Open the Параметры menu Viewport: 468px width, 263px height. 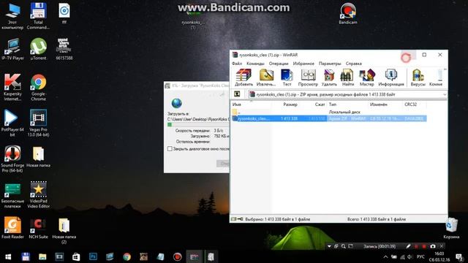click(x=330, y=64)
